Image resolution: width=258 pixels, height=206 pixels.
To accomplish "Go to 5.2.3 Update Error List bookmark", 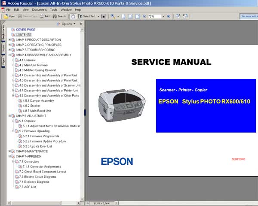I will (37, 146).
